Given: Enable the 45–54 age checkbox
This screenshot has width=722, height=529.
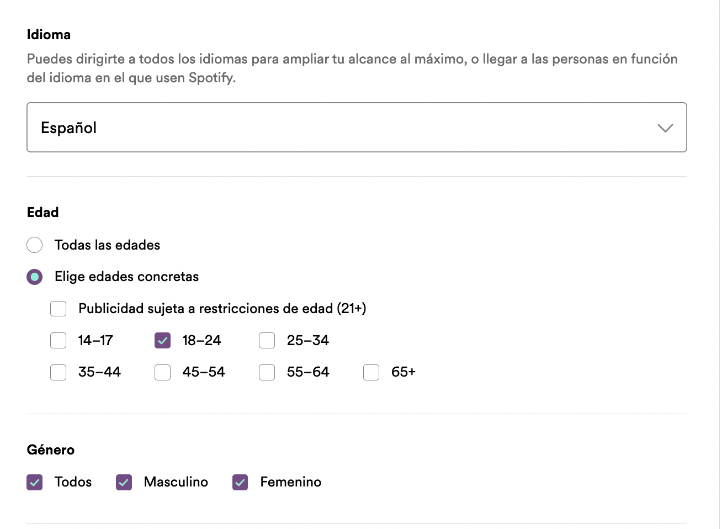Looking at the screenshot, I should tap(162, 372).
